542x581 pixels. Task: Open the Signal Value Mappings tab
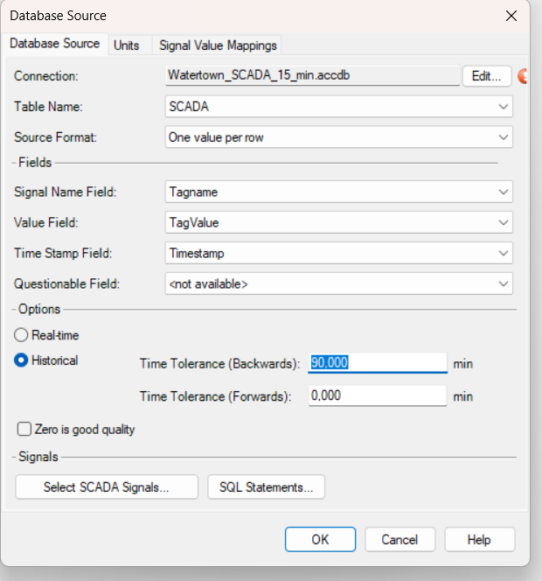click(x=218, y=45)
